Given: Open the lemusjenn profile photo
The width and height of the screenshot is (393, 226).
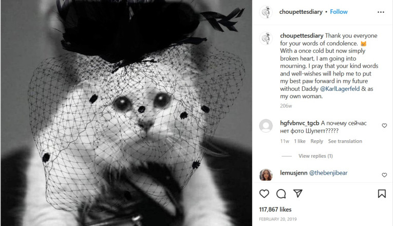Looking at the screenshot, I should pos(266,175).
